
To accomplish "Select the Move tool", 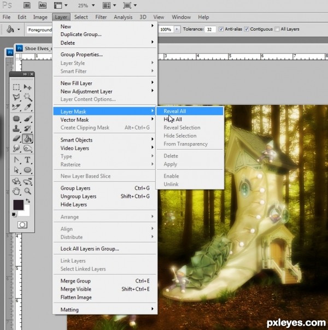I will [27, 87].
